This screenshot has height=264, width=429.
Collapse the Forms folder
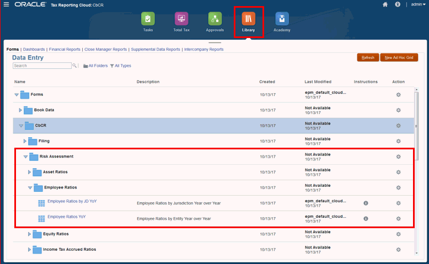tap(17, 95)
